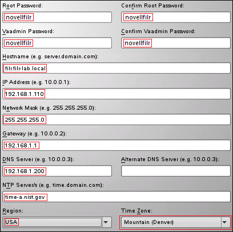The width and height of the screenshot is (233, 232).
Task: Click the Root Password input field
Action: pyautogui.click(x=57, y=17)
